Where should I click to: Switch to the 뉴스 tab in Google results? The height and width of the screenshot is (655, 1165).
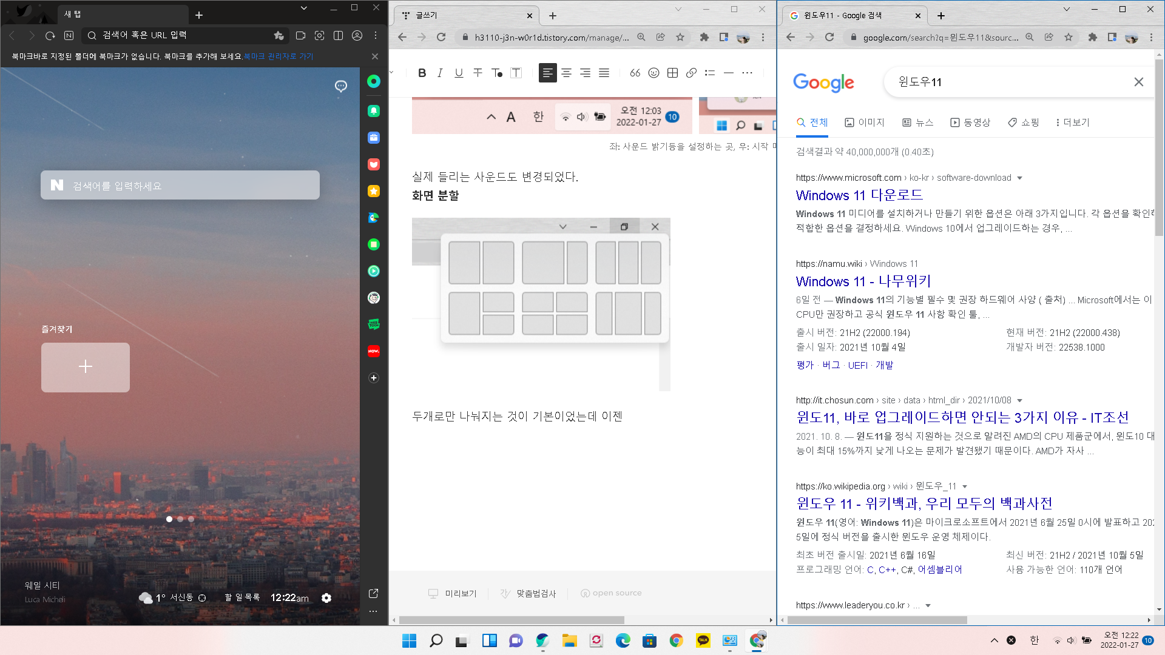917,123
